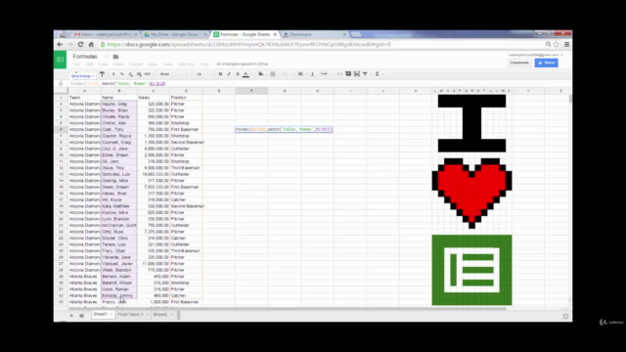Image resolution: width=626 pixels, height=352 pixels.
Task: Open text wrapping options
Action: pos(324,74)
